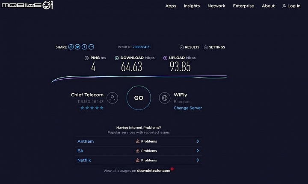Expand Netflix problems chevron

198,160
